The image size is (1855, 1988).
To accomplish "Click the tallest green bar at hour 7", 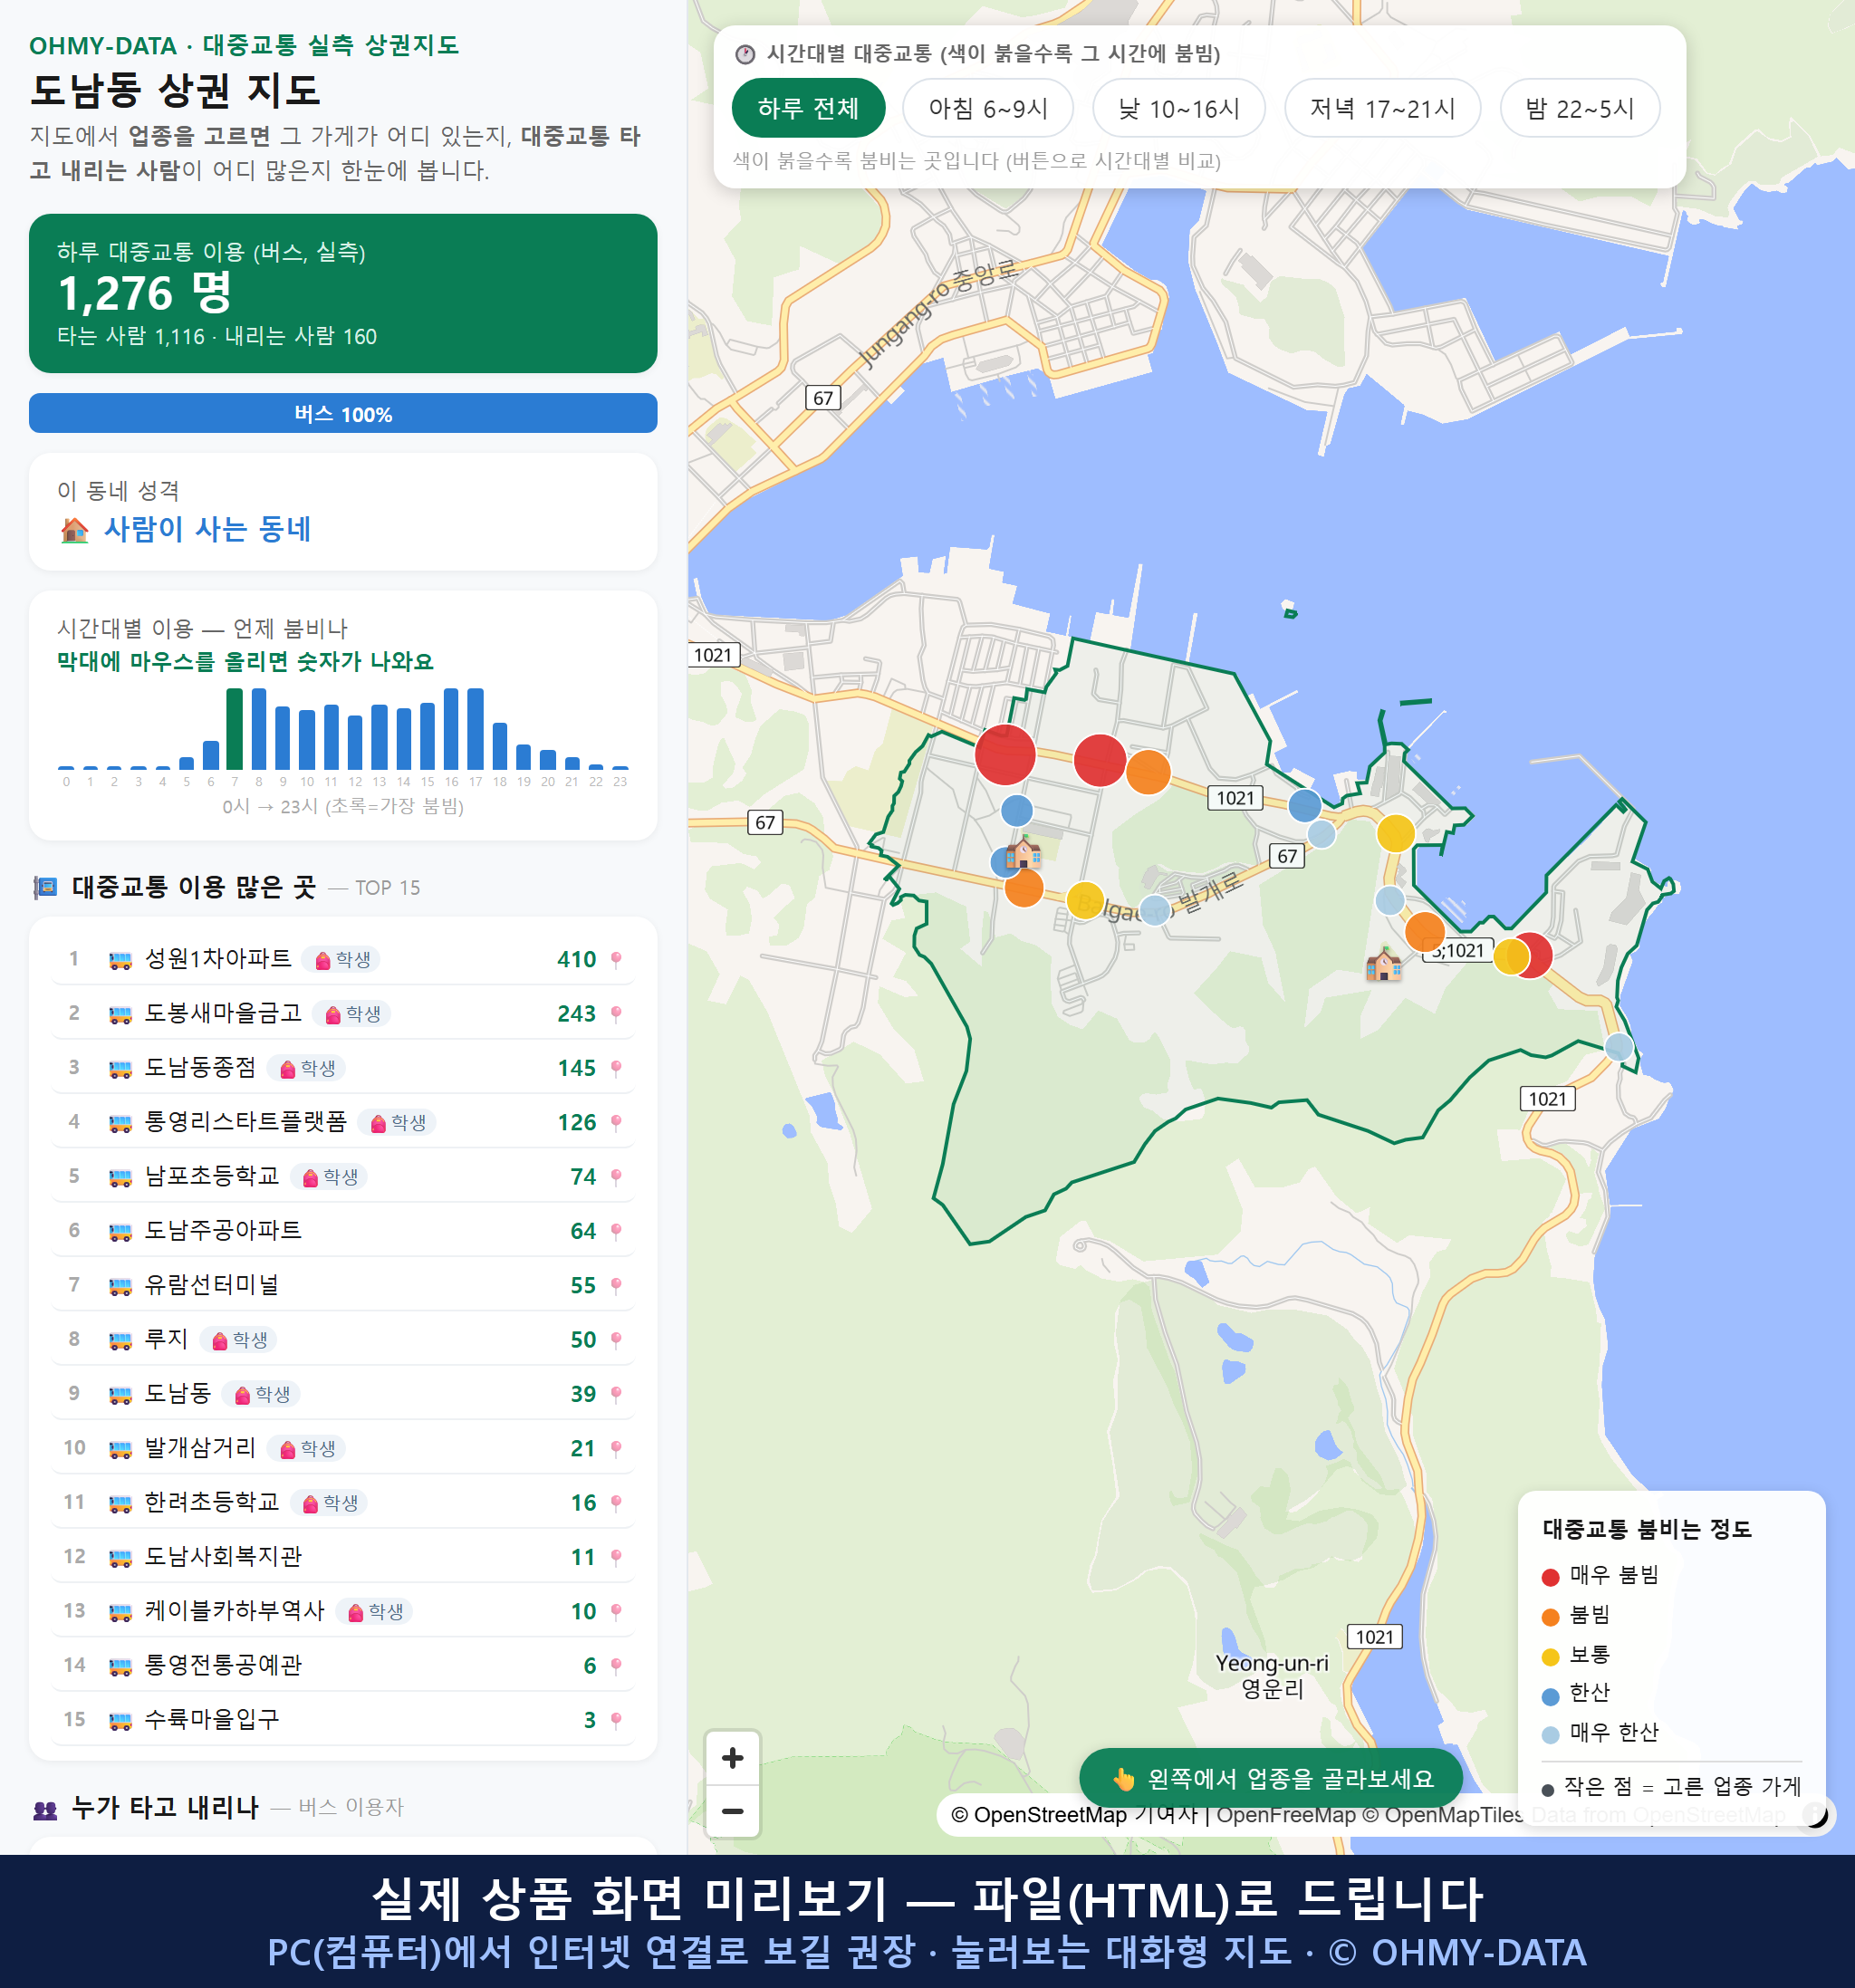I will click(x=235, y=729).
